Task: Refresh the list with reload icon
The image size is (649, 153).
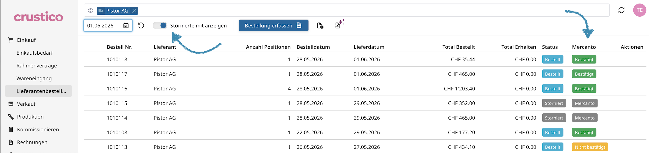Action: pyautogui.click(x=621, y=10)
